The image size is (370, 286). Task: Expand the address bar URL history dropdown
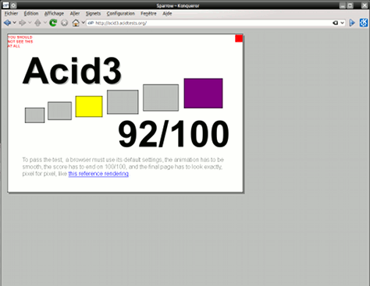343,23
